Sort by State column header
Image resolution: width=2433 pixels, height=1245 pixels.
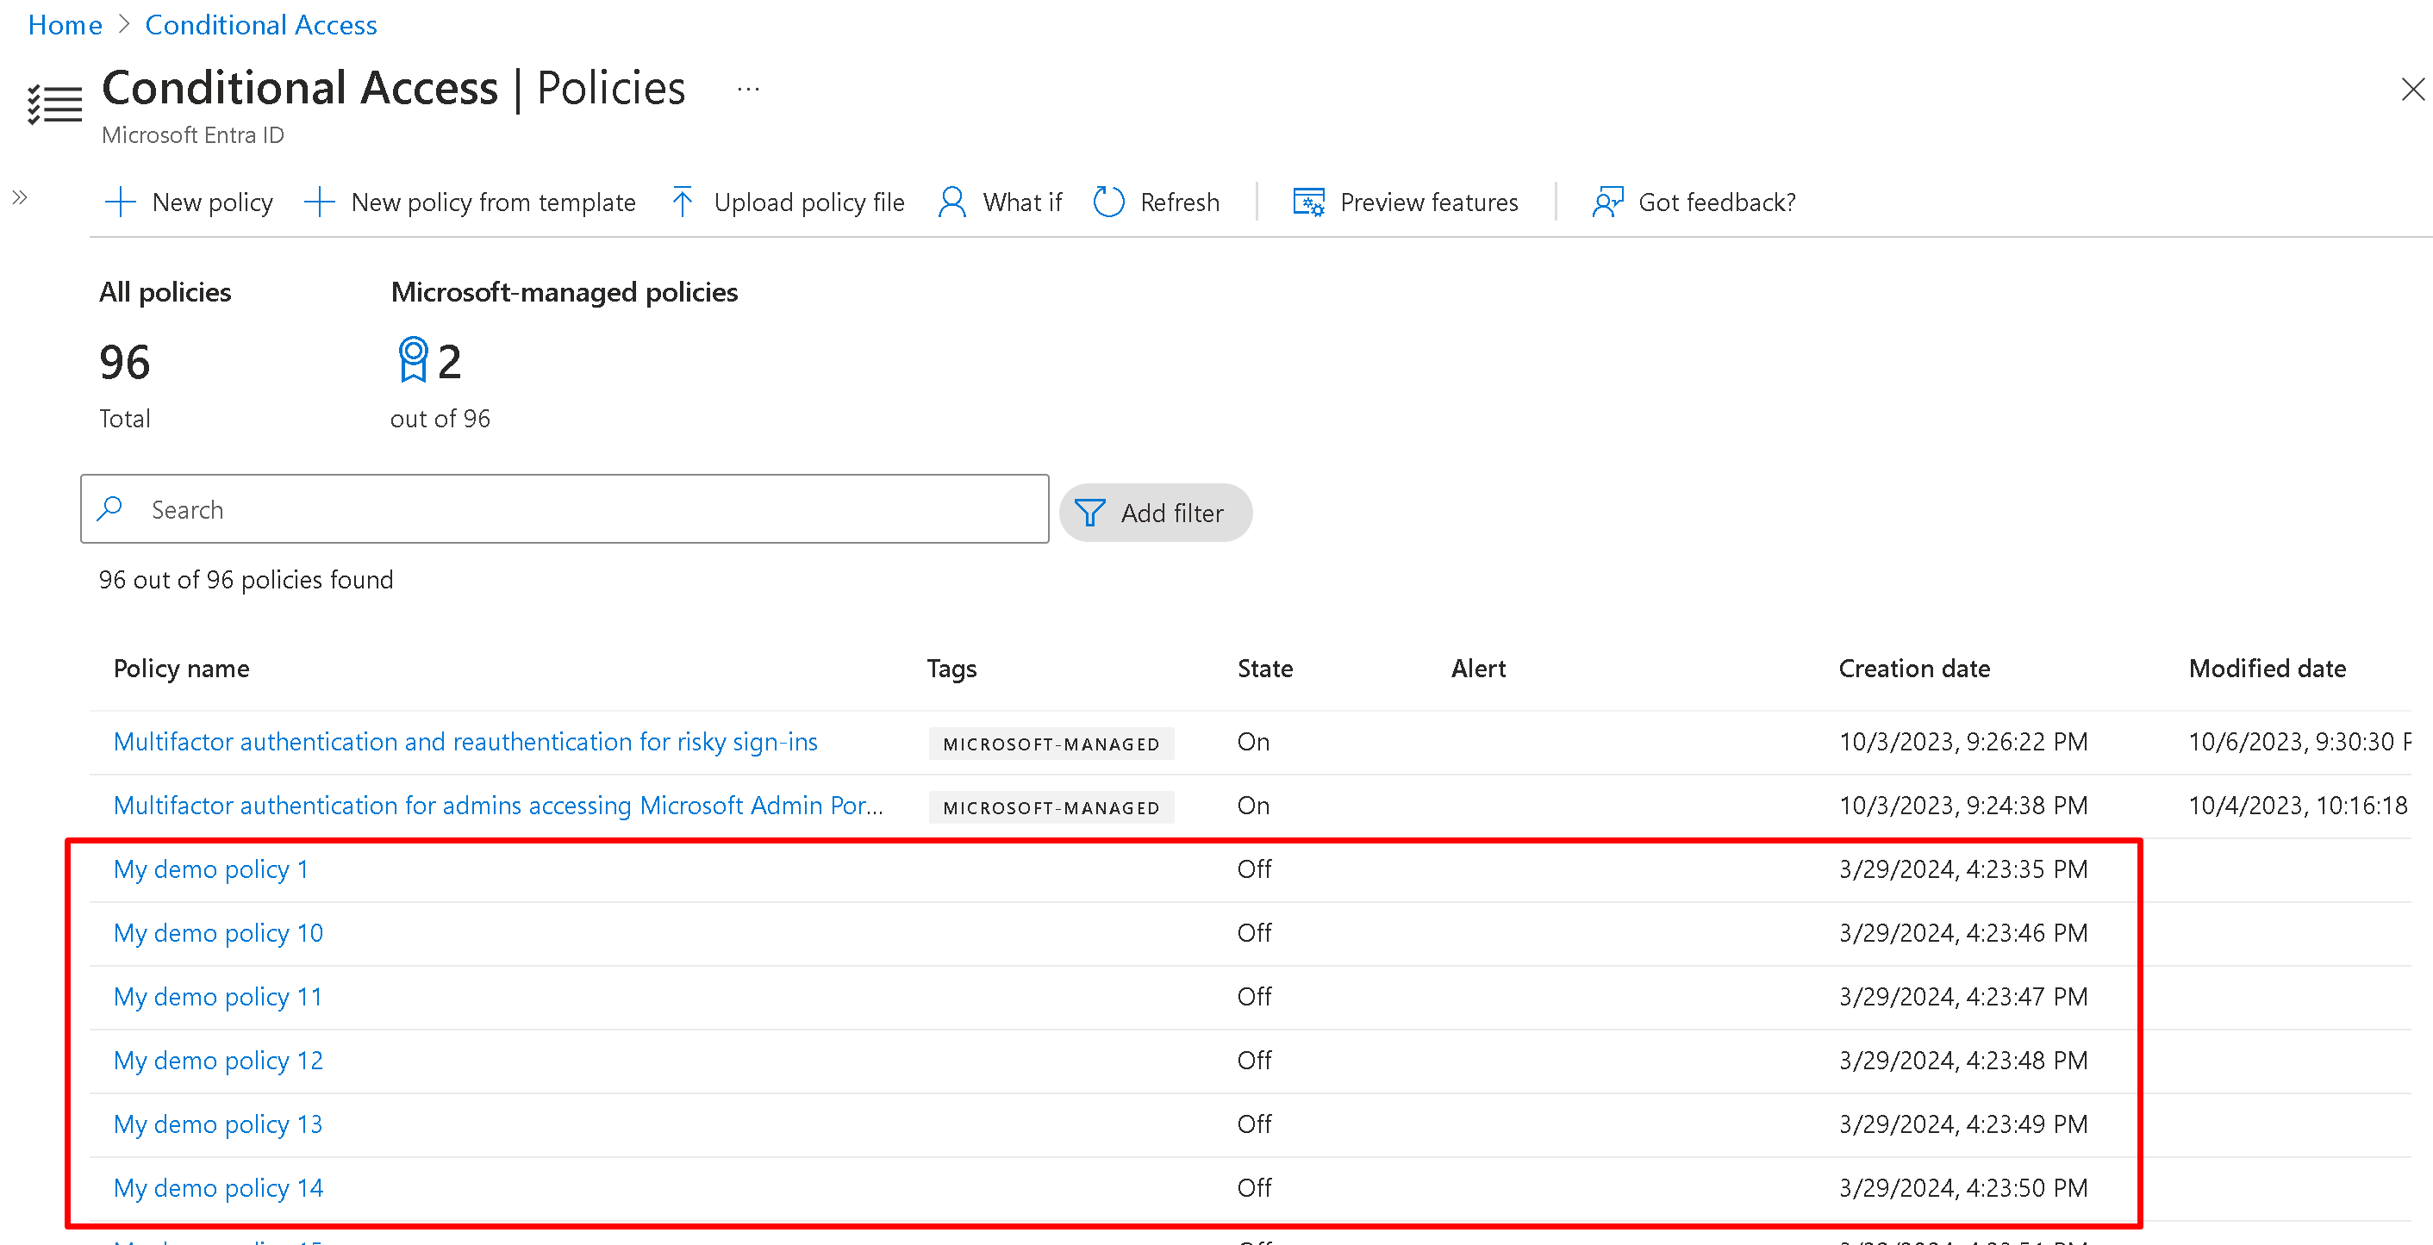[x=1264, y=669]
